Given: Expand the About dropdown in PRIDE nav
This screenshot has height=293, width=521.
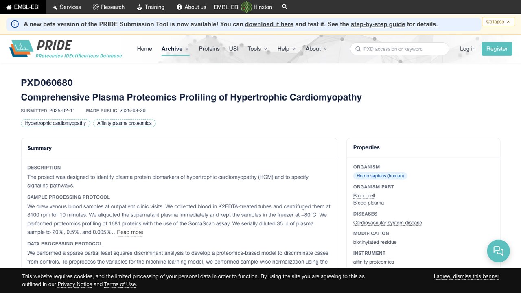Looking at the screenshot, I should [316, 49].
